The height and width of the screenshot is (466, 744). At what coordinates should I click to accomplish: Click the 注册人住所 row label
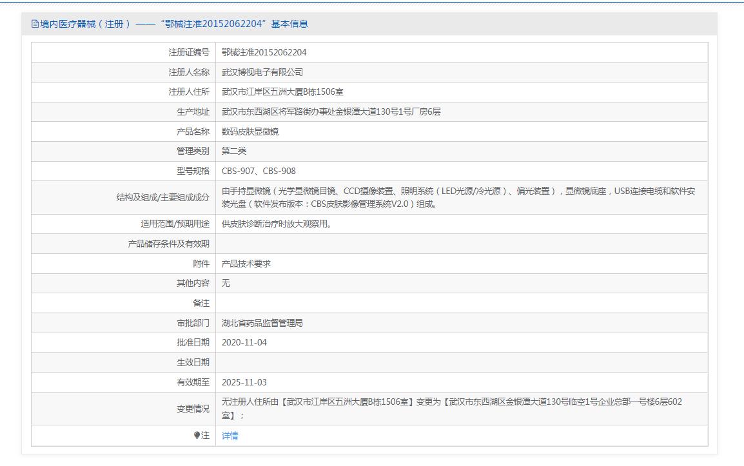[x=189, y=92]
